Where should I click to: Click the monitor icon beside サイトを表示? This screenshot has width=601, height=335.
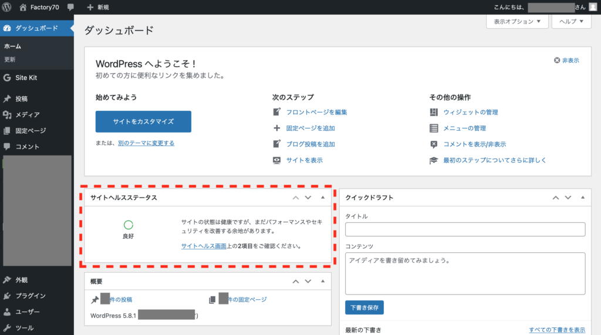coord(277,160)
